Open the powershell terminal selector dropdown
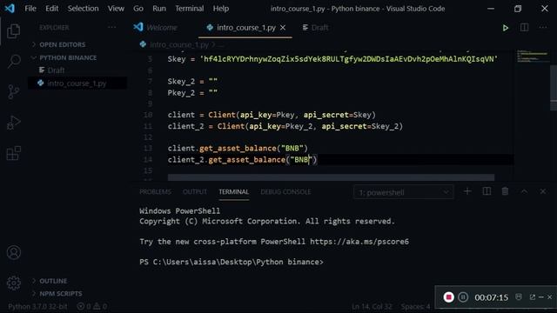Viewport: 557px width, 313px height. (x=403, y=192)
